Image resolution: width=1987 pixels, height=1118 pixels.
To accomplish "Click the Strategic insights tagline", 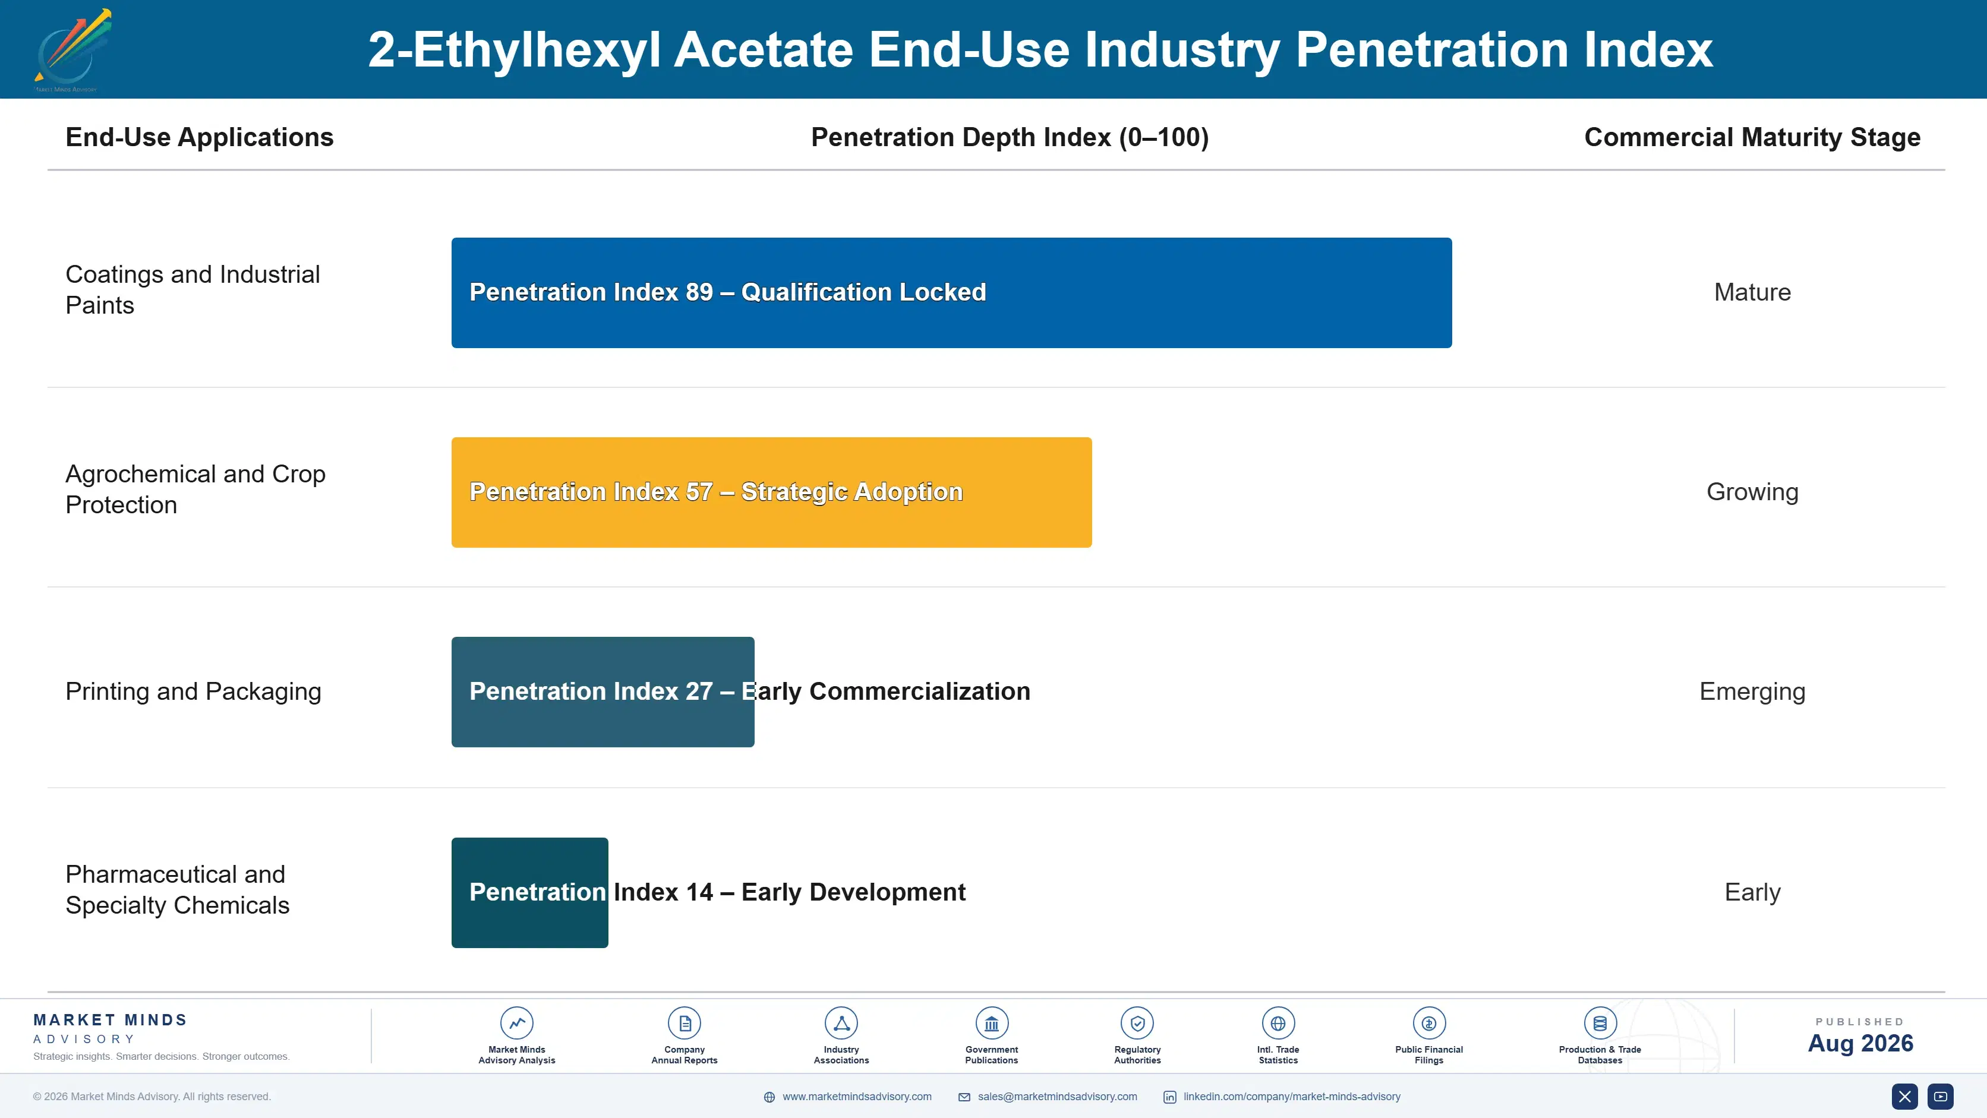I will [161, 1056].
